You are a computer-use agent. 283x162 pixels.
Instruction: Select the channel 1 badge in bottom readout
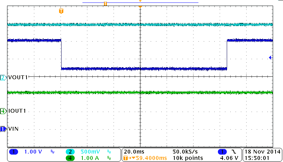pyautogui.click(x=13, y=152)
